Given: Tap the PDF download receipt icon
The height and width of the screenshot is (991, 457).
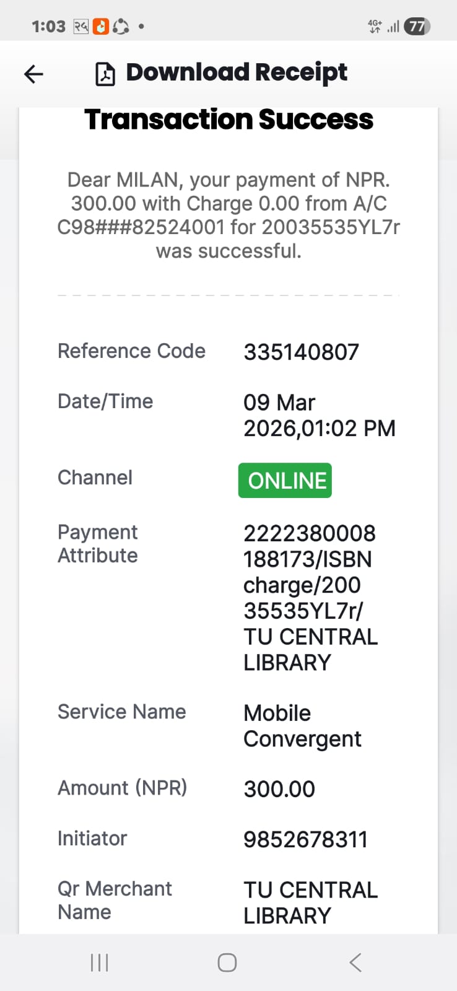Looking at the screenshot, I should pos(105,74).
